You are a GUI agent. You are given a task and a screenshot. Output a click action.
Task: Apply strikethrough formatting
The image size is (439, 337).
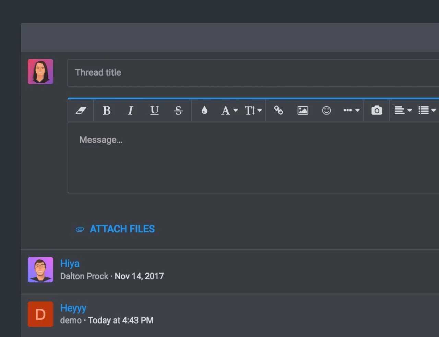(178, 111)
